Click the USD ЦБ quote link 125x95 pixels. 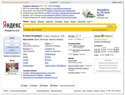tap(97, 49)
